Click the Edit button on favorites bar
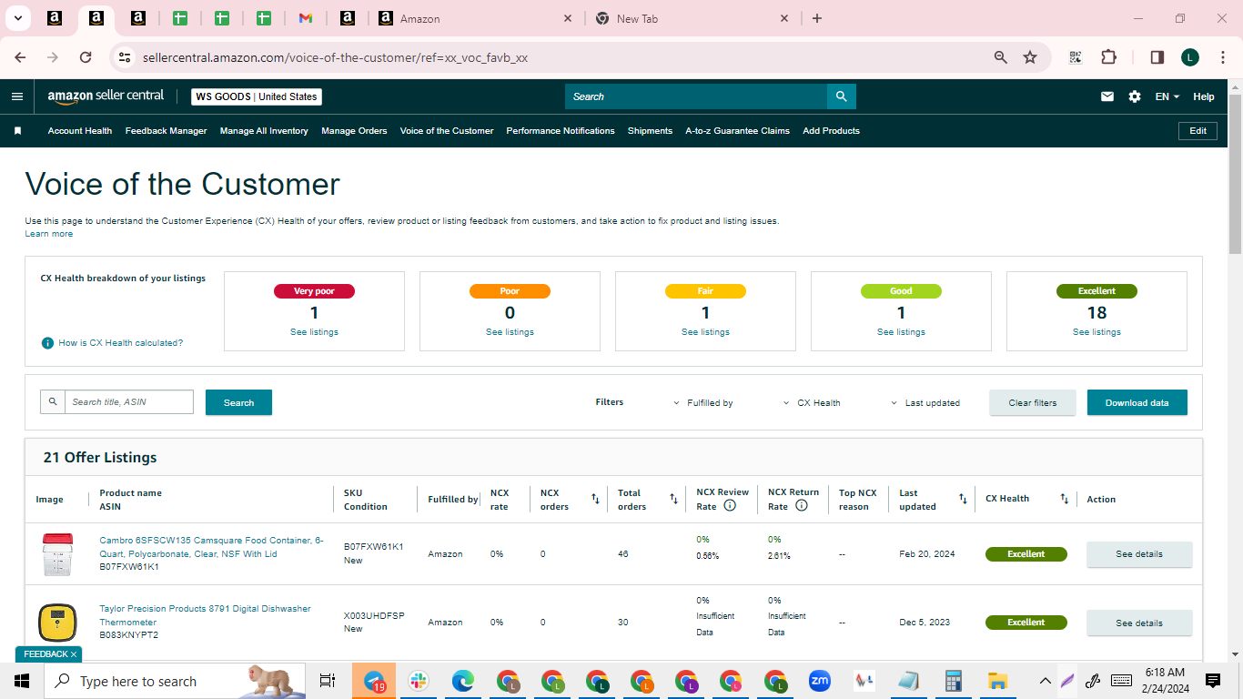1243x699 pixels. 1198,131
